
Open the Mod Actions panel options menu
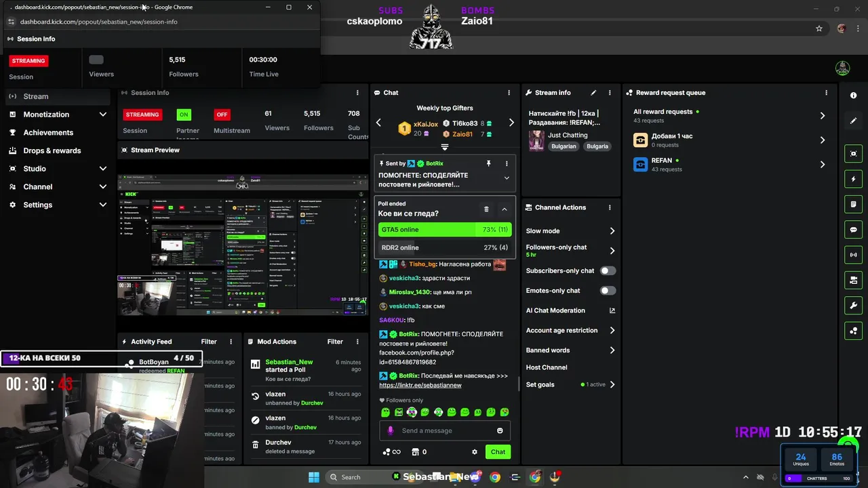[x=357, y=342]
